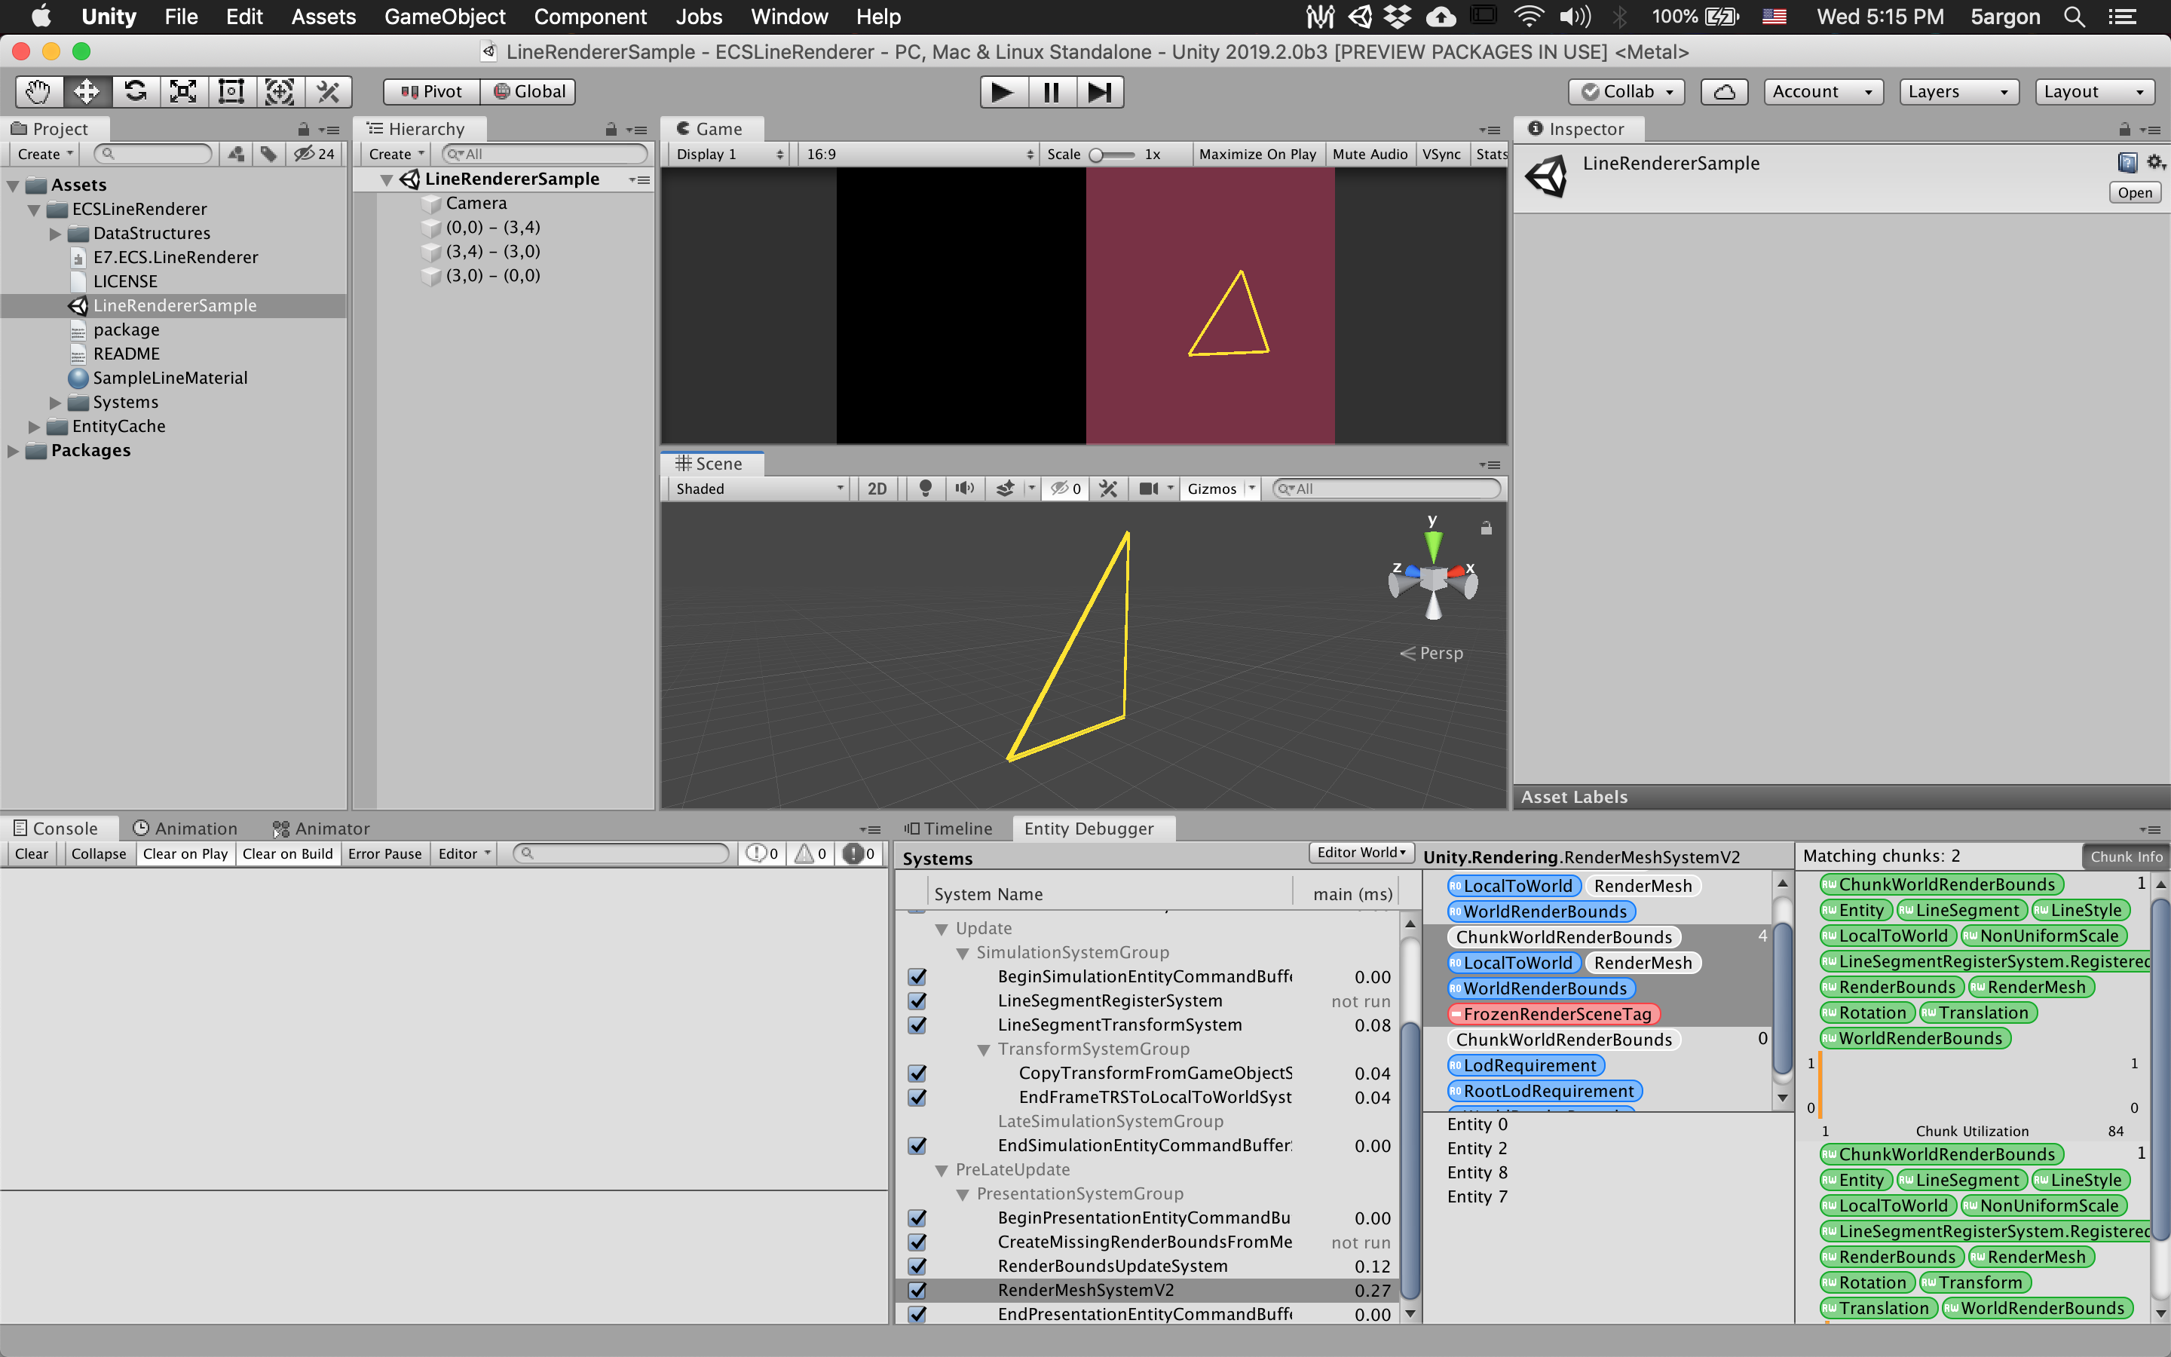Click the Step frame button
The width and height of the screenshot is (2171, 1357).
pos(1099,91)
